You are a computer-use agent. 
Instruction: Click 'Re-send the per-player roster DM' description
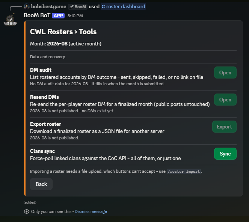tap(120, 104)
